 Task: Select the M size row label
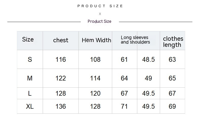click(30, 78)
